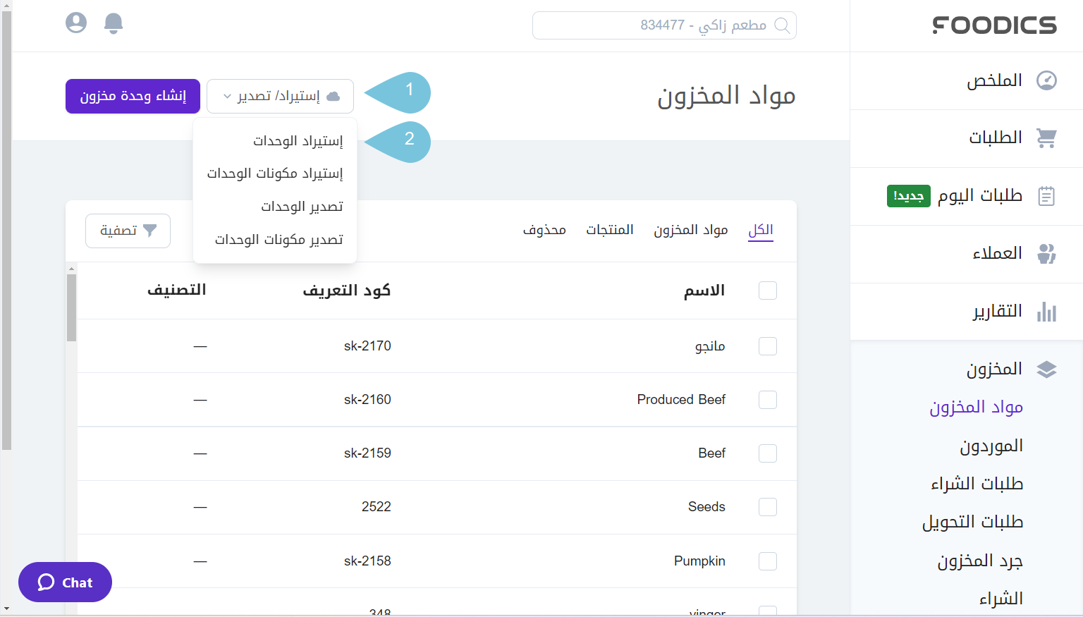
Task: Open the محذوف tab
Action: point(544,229)
